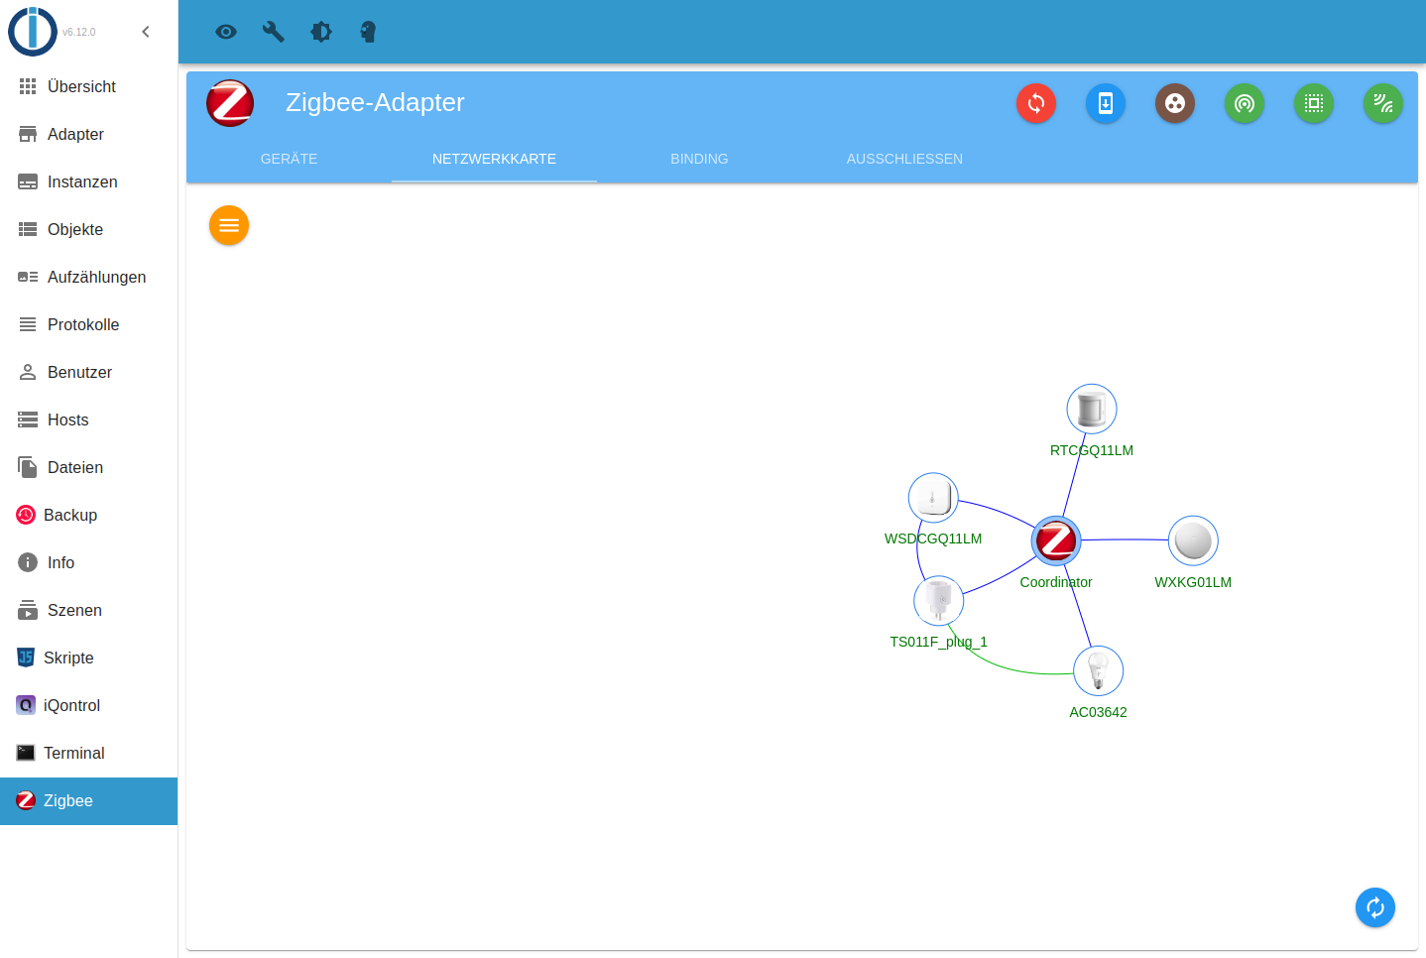Select the AC03642 bulb node

point(1098,670)
